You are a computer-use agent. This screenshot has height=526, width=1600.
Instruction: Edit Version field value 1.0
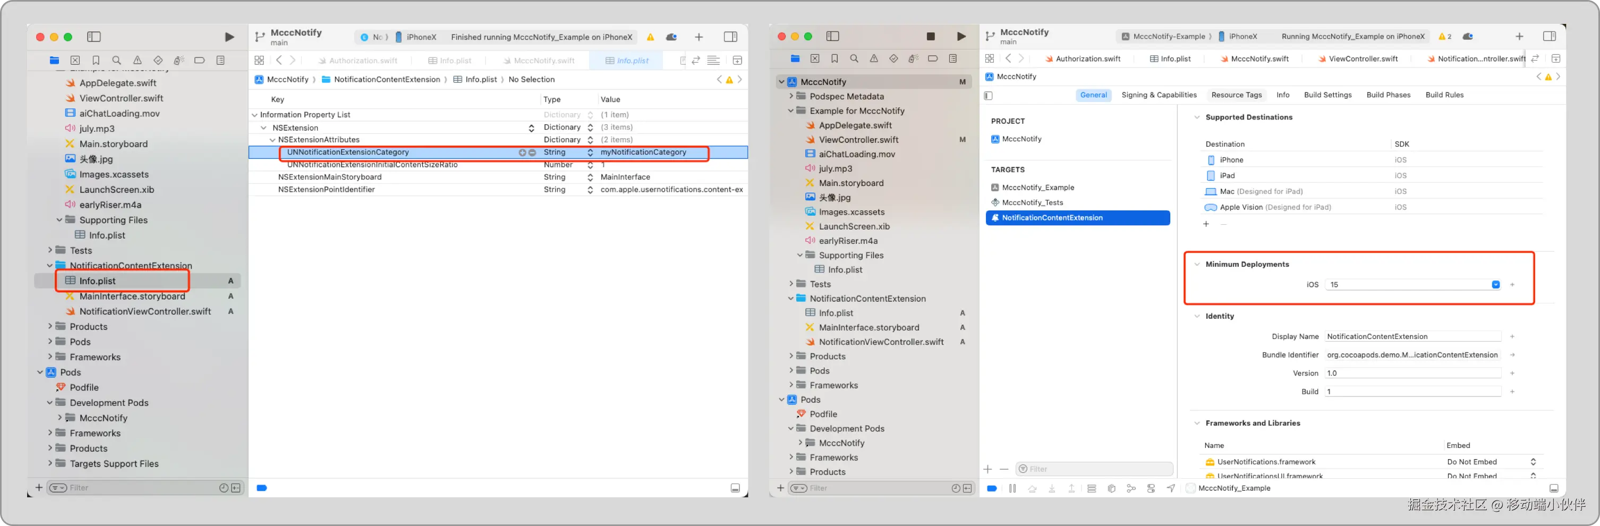click(1412, 373)
